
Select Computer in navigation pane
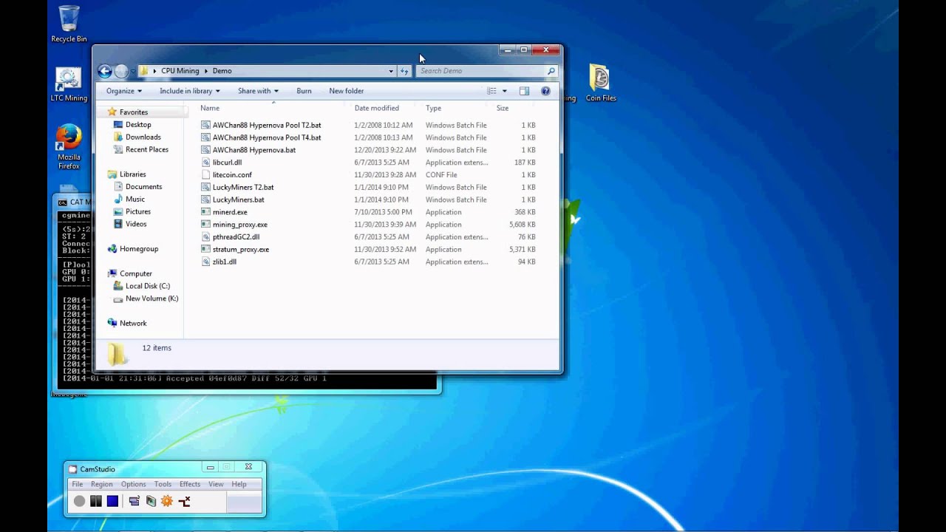135,273
